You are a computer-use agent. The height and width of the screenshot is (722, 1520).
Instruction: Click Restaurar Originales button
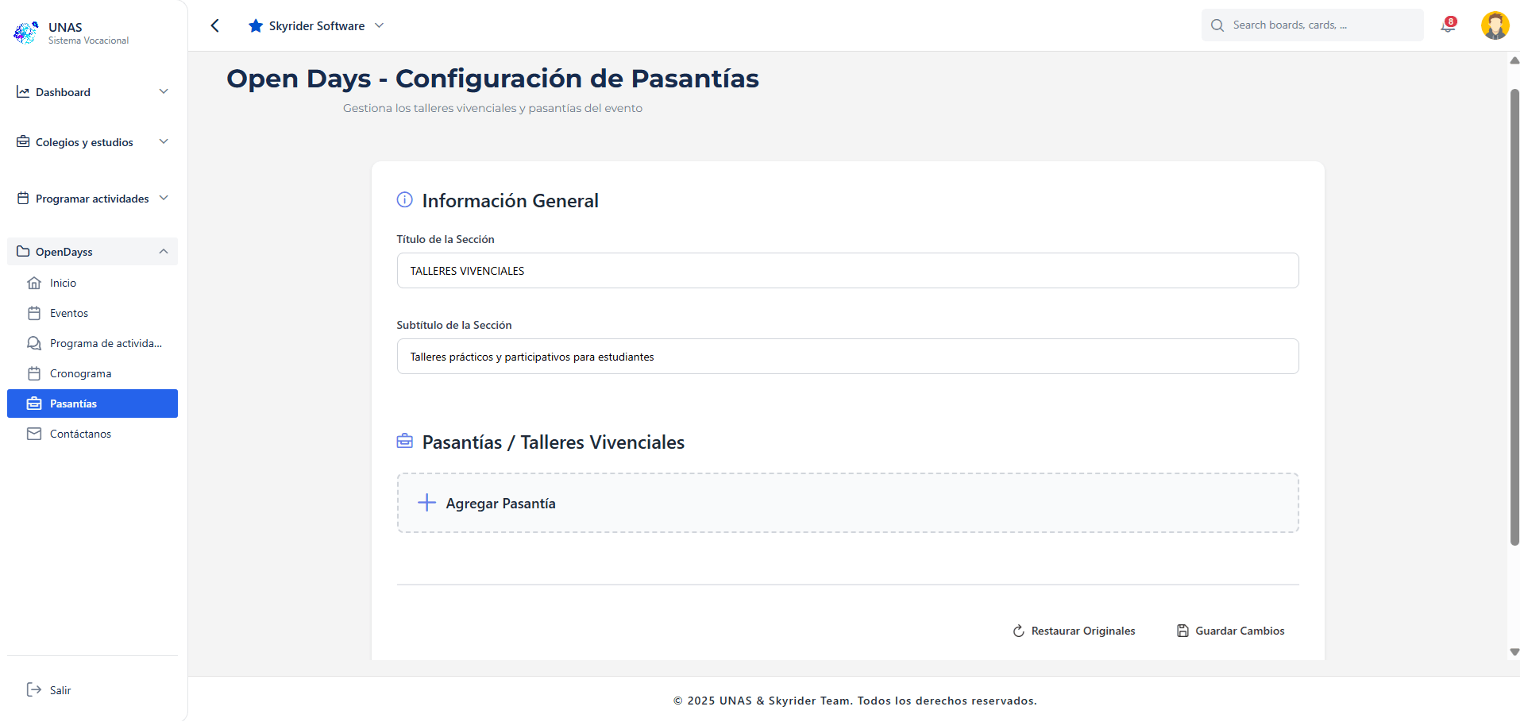[1074, 631]
